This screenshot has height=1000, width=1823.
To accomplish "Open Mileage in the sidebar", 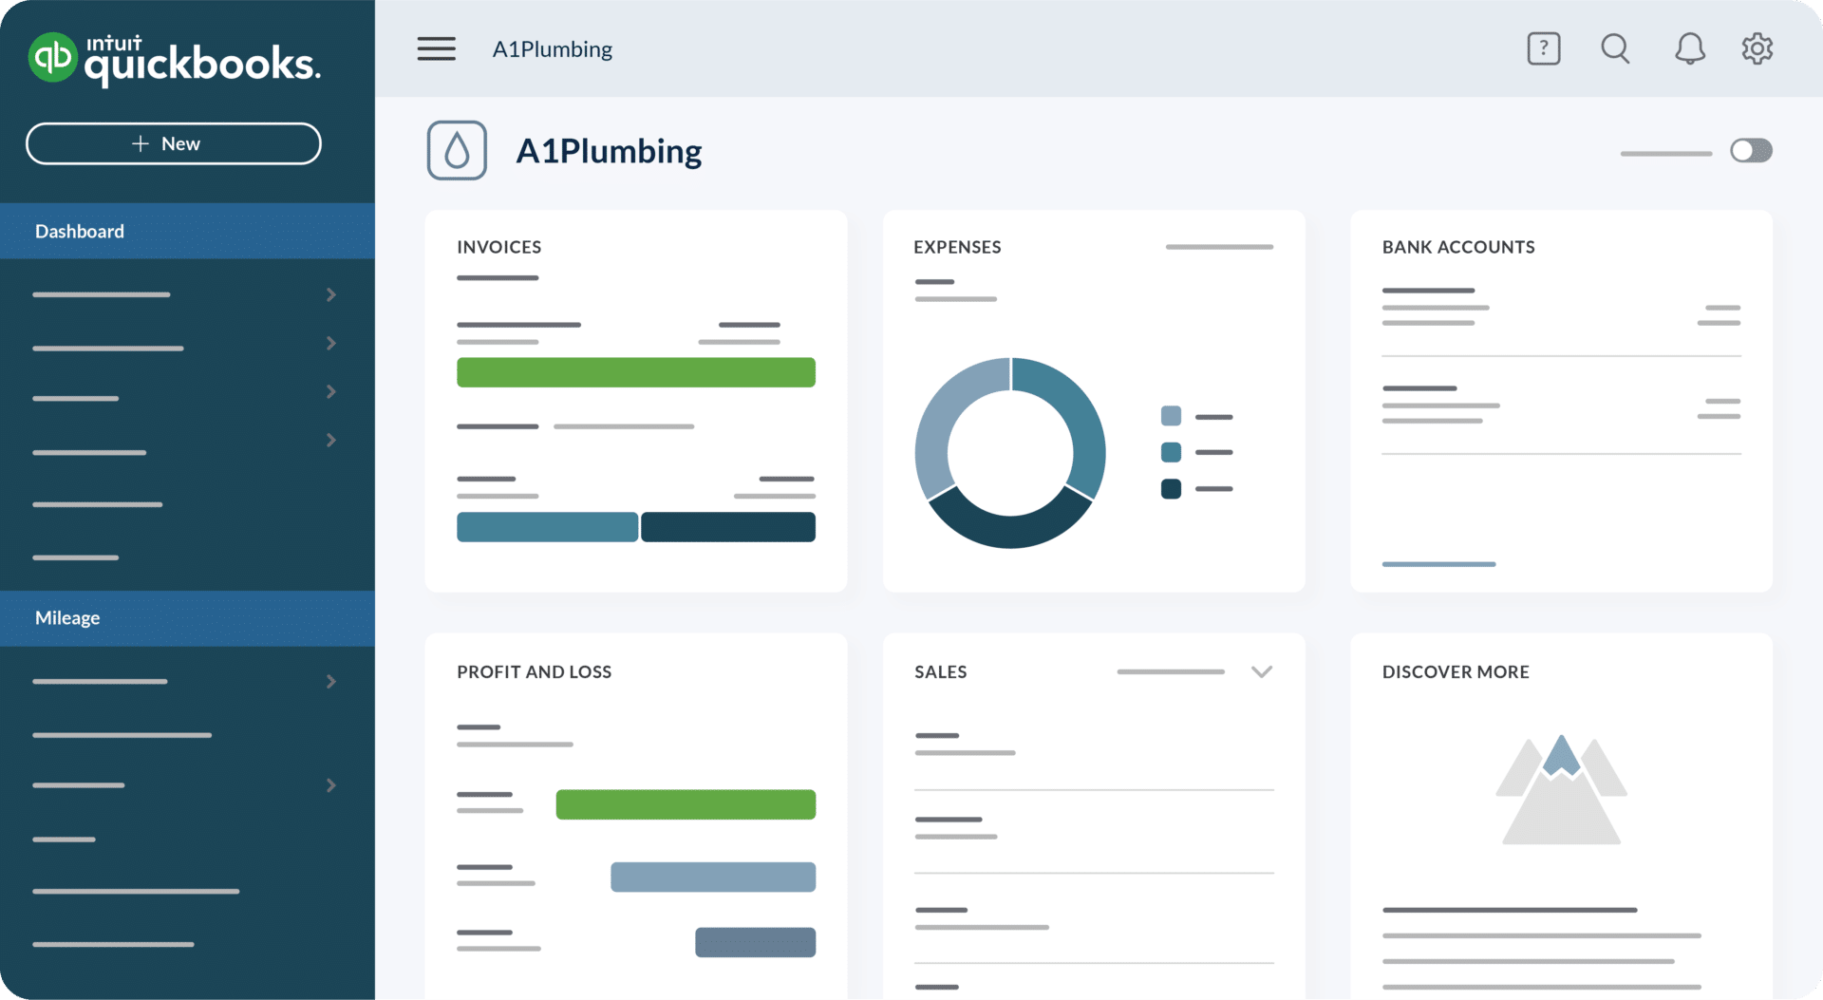I will click(187, 618).
